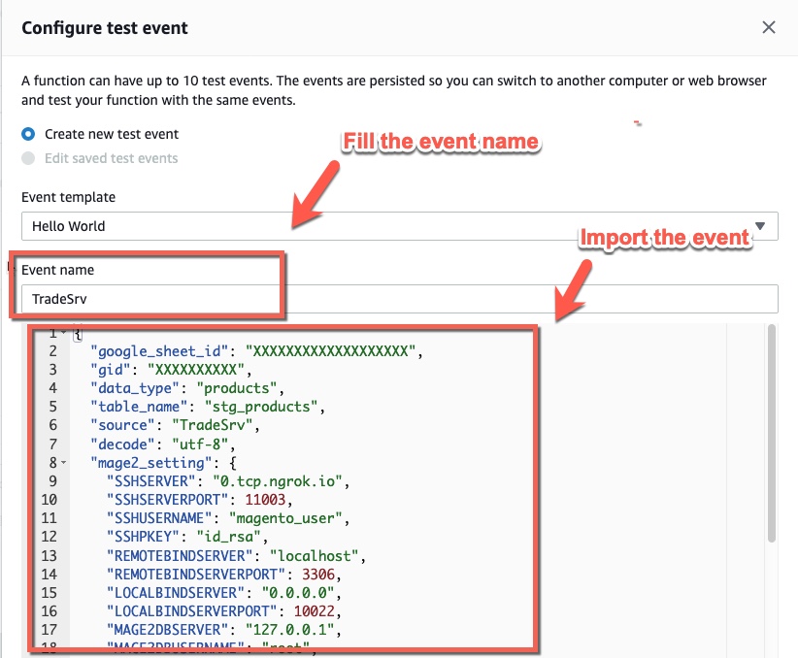Image resolution: width=798 pixels, height=658 pixels.
Task: Close the Configure test event dialog
Action: [x=769, y=27]
